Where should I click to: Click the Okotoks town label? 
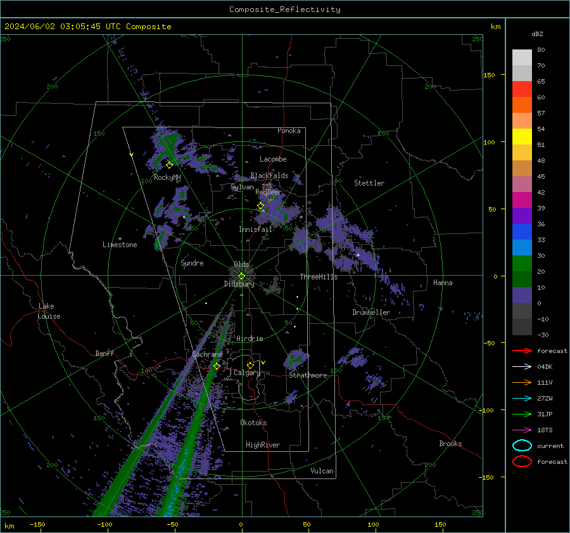(253, 423)
